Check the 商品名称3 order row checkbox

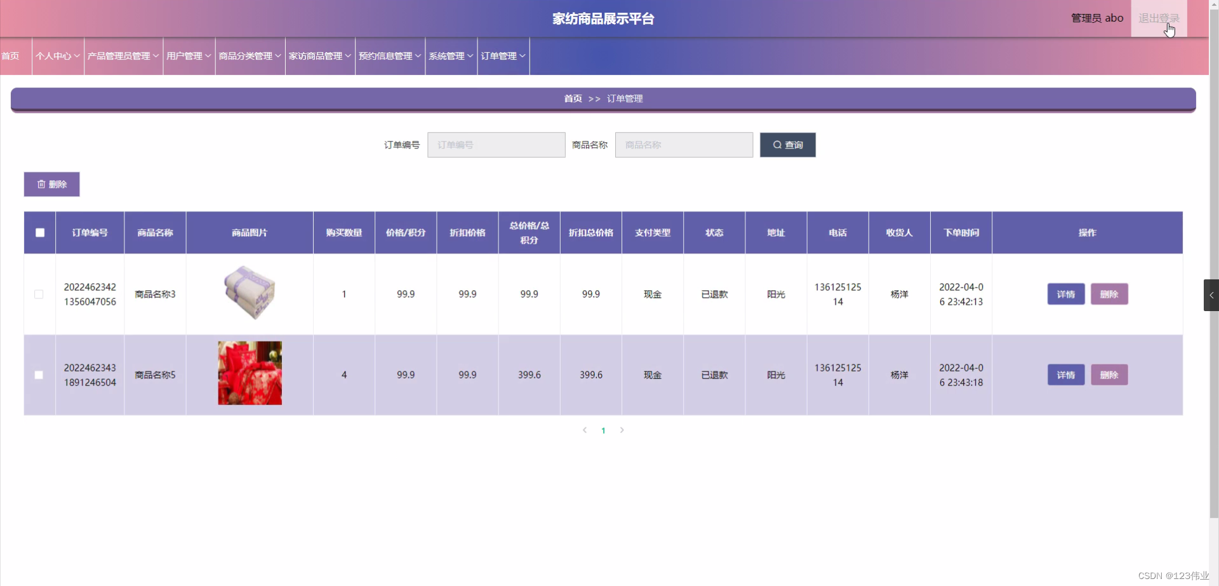[38, 294]
